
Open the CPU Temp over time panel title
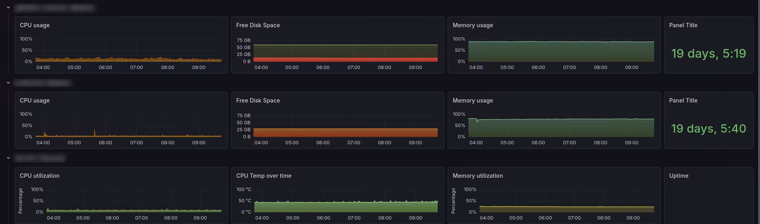[x=264, y=176]
